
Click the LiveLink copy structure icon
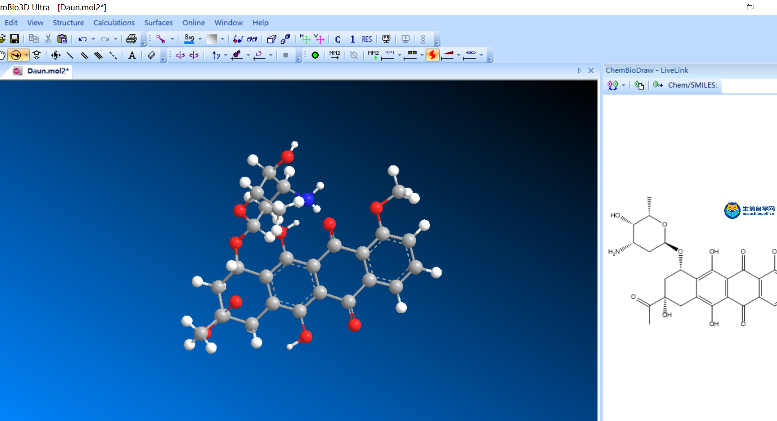[639, 85]
